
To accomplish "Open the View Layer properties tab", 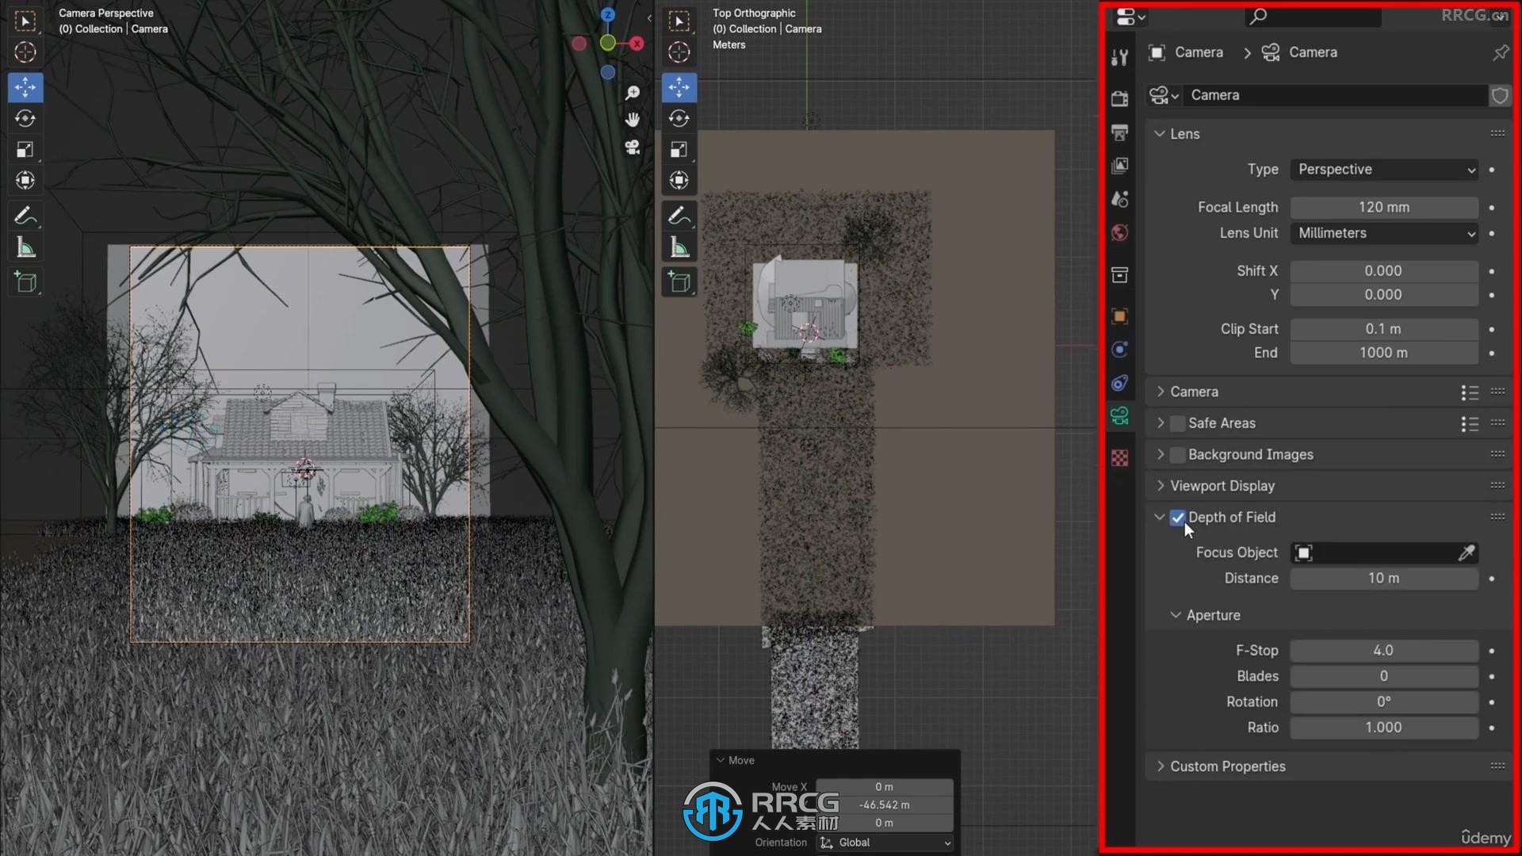I will point(1119,166).
